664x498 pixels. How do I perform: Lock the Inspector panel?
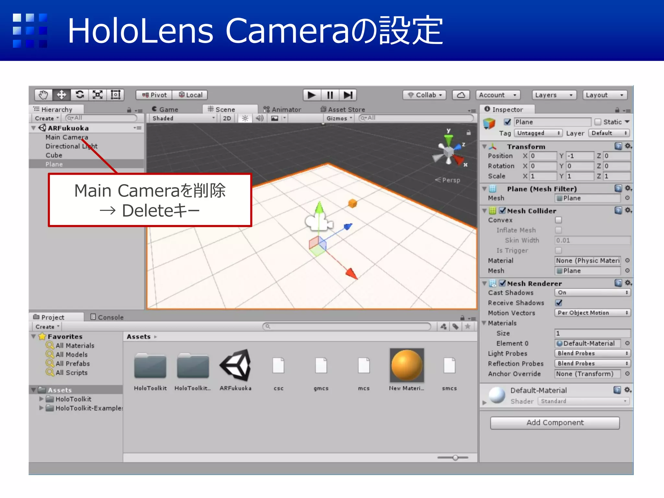pyautogui.click(x=617, y=110)
